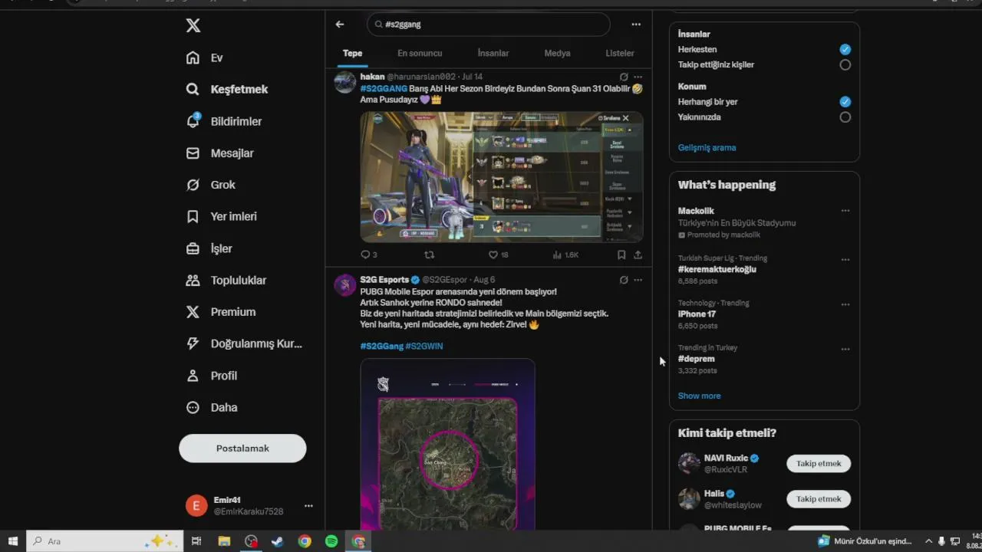Click the #S2GGANG hashtag in hakan's post

(x=384, y=89)
